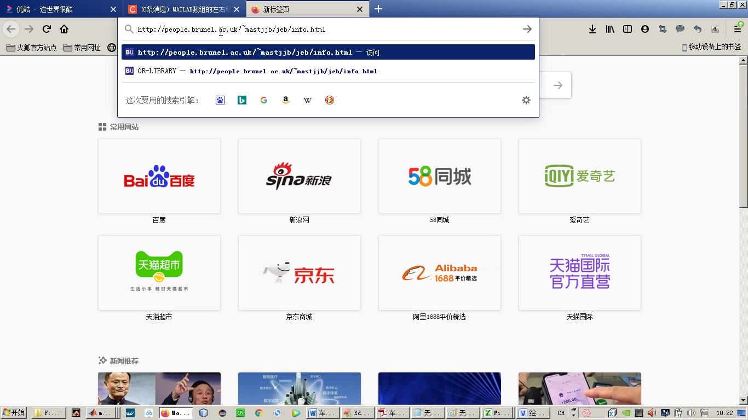The height and width of the screenshot is (420, 748).
Task: Open the home page with the house icon
Action: pos(64,29)
